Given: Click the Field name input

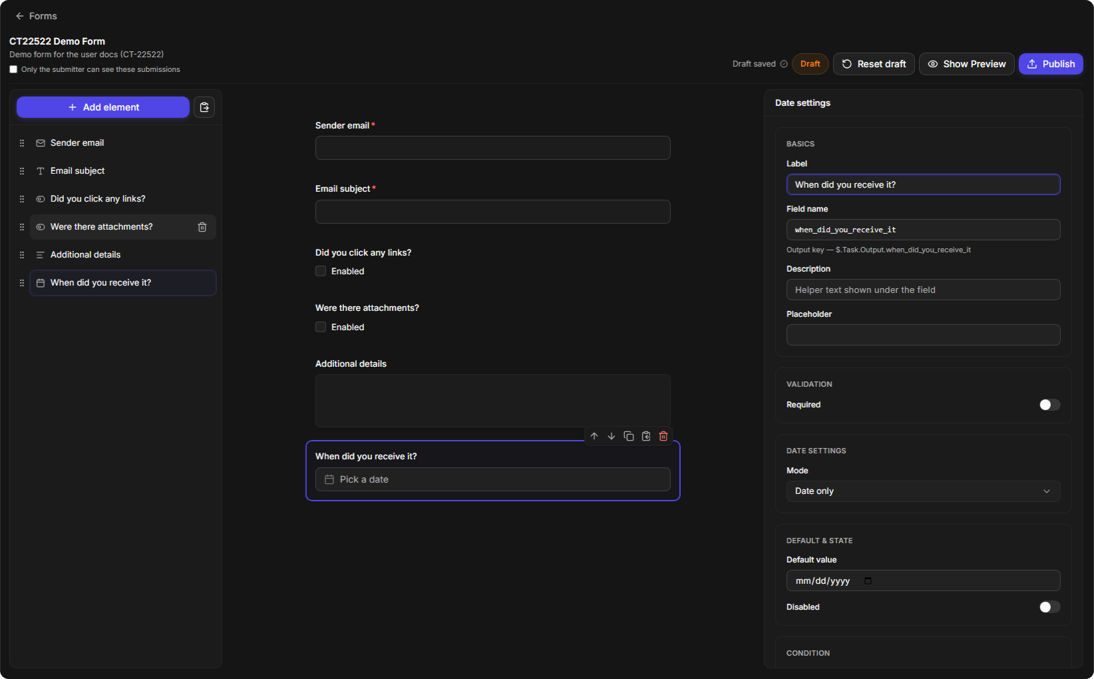Looking at the screenshot, I should click(924, 230).
